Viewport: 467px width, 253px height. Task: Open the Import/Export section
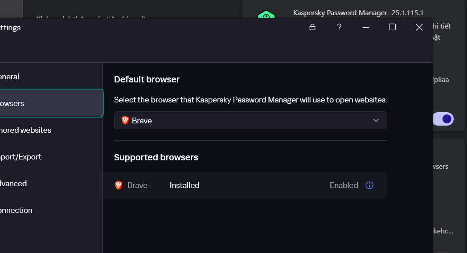pyautogui.click(x=20, y=157)
